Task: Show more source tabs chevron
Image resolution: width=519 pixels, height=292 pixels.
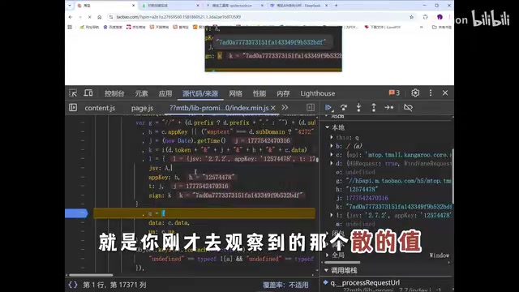Action: click(x=285, y=108)
